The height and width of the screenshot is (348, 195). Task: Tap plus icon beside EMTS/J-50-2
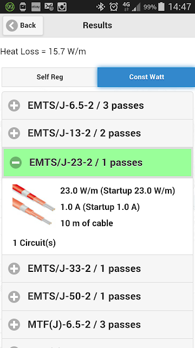[14, 296]
